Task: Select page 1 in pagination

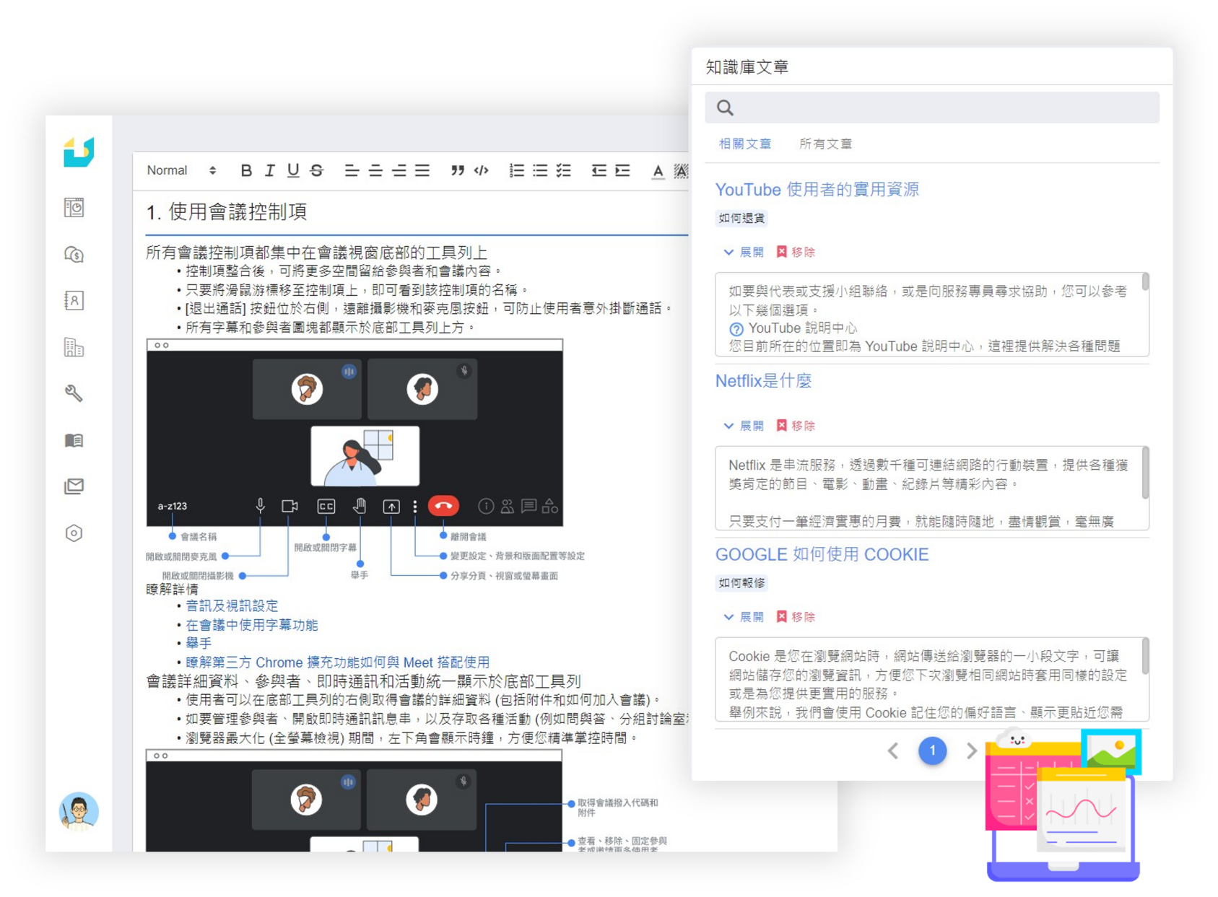Action: [932, 751]
